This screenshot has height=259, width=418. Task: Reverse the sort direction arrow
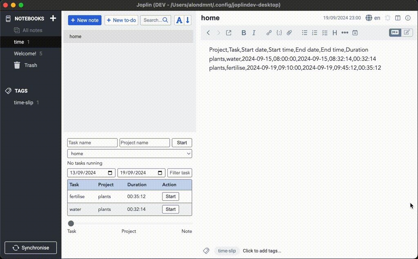click(188, 20)
